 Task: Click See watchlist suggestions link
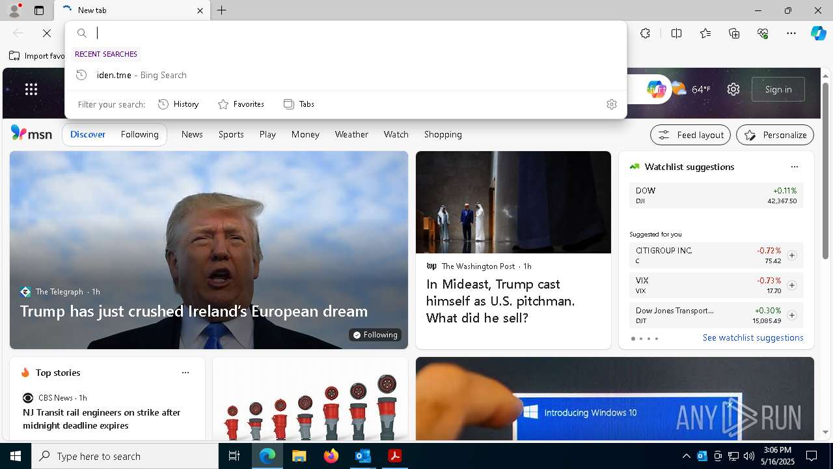(753, 337)
